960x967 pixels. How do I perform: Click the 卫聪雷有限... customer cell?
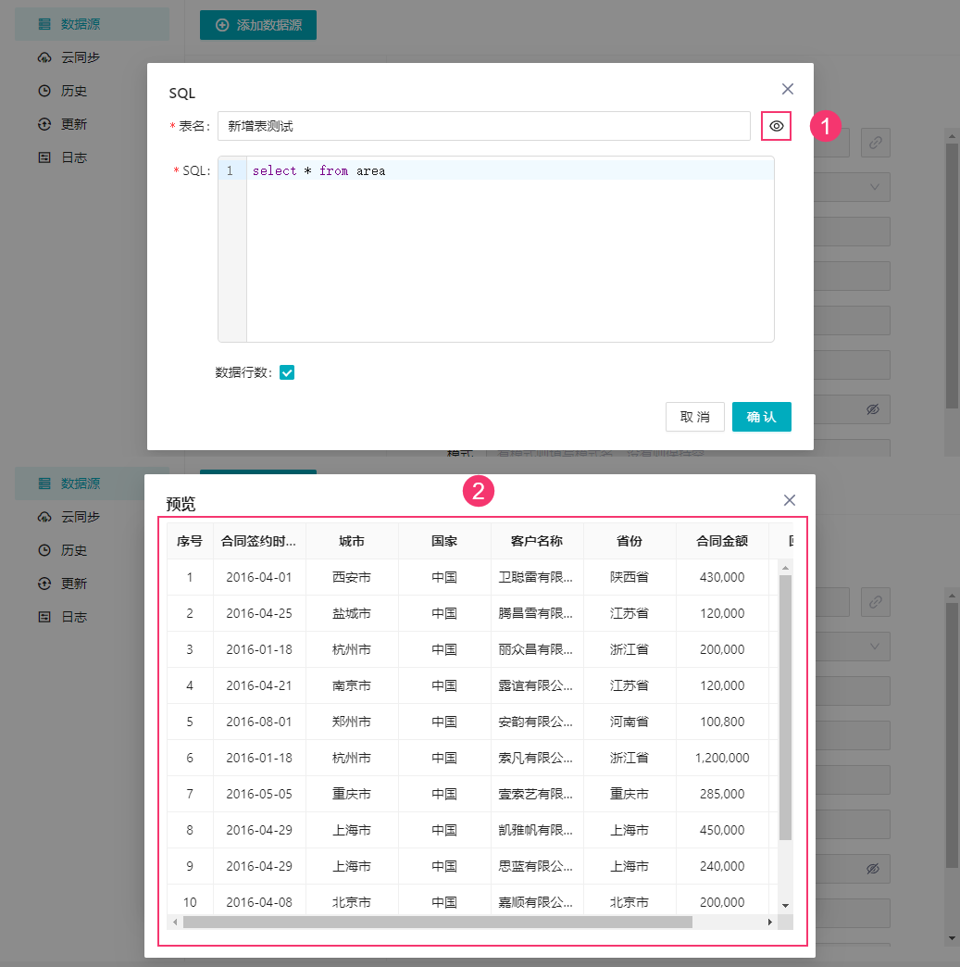(x=536, y=577)
